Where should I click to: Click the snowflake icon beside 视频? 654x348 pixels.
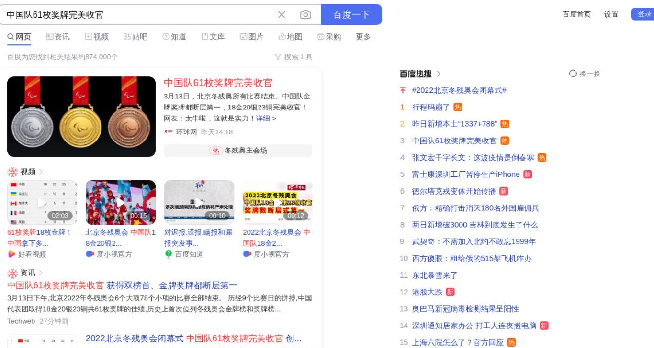(12, 172)
